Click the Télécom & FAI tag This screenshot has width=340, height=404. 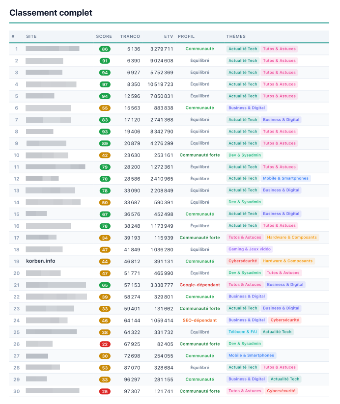coord(243,332)
